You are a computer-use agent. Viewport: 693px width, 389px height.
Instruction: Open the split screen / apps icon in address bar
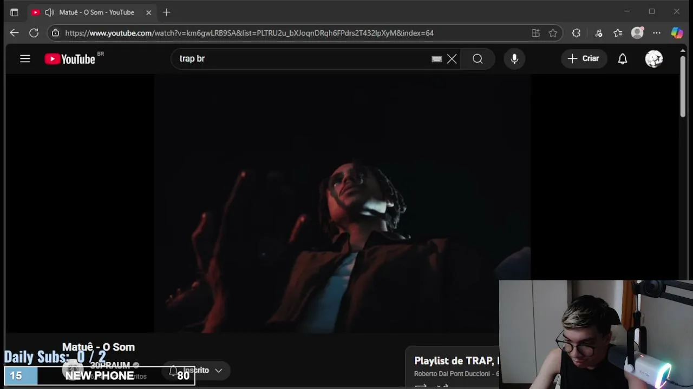point(535,33)
